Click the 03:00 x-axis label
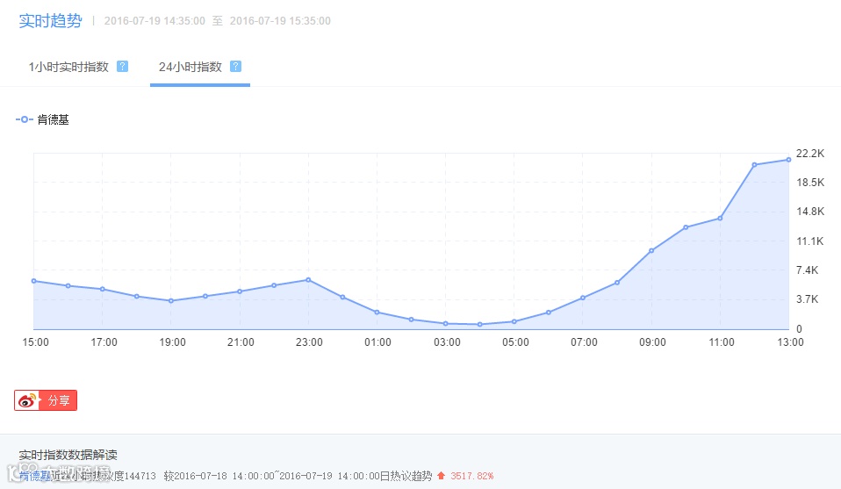 click(447, 342)
